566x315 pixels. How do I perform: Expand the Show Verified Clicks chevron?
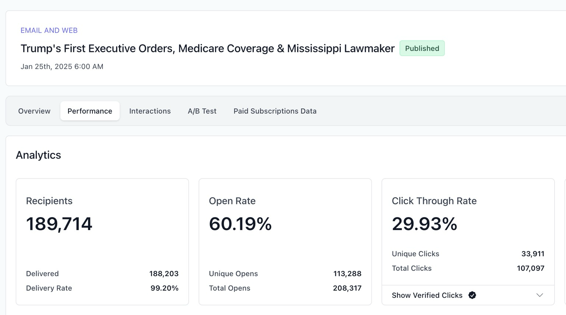(539, 295)
